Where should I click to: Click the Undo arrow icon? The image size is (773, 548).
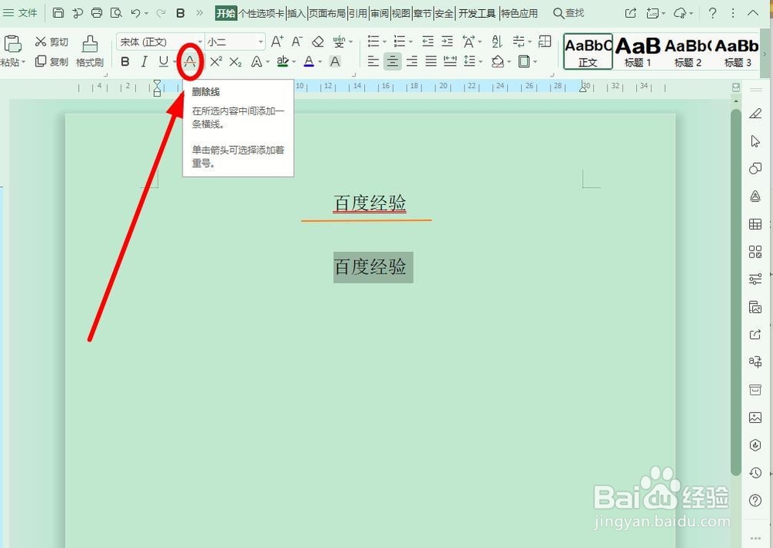pyautogui.click(x=135, y=13)
